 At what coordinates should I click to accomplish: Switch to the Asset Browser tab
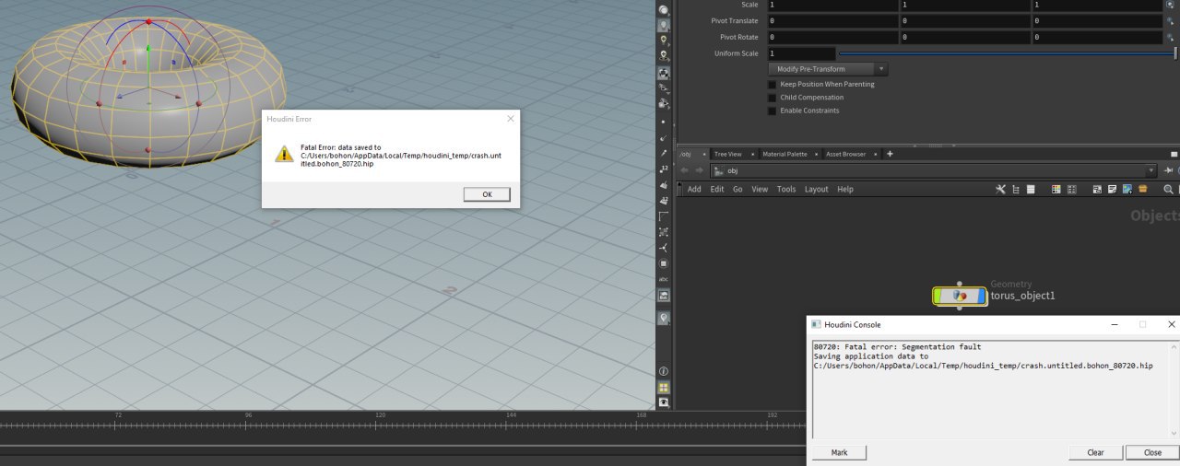845,154
